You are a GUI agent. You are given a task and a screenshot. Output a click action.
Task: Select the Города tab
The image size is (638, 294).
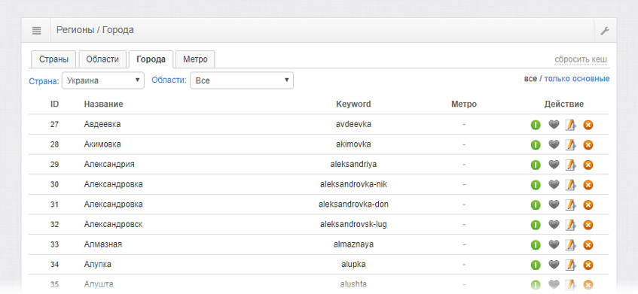(x=151, y=59)
